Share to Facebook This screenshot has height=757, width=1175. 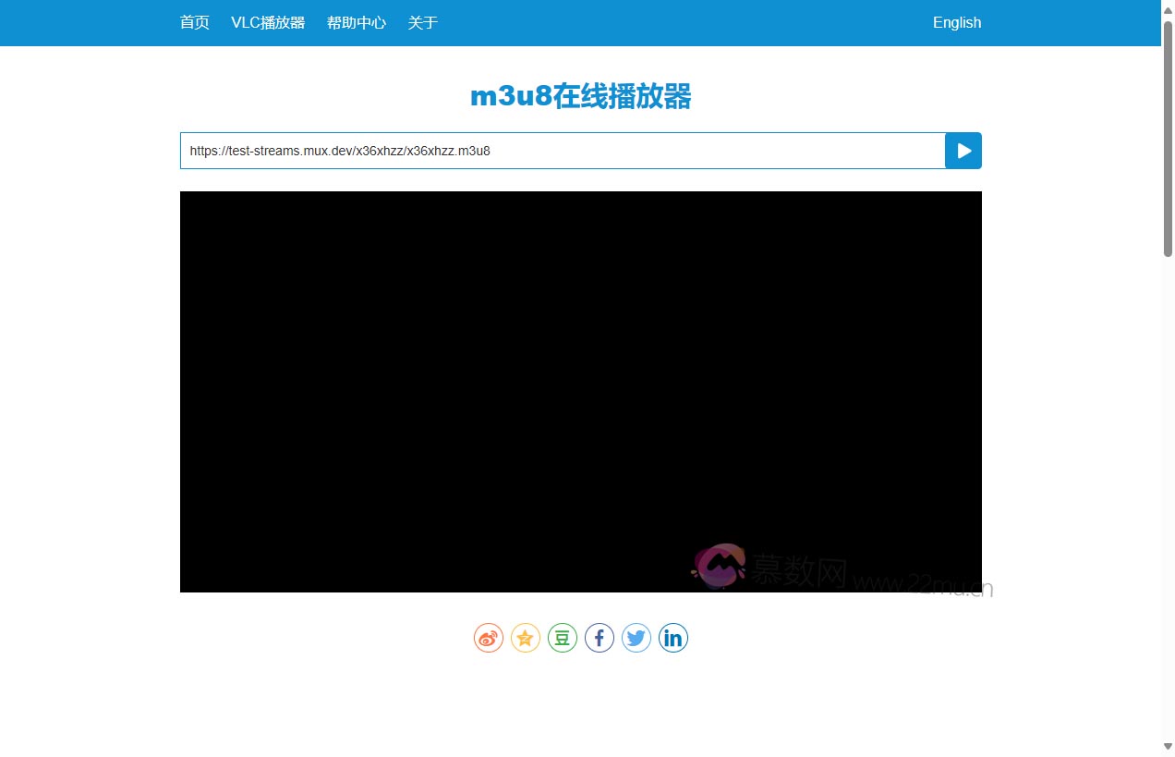tap(600, 638)
